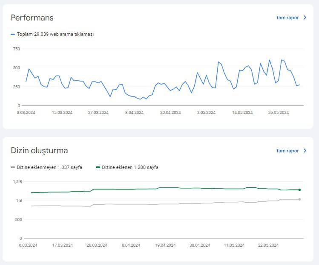This screenshot has width=319, height=265.
Task: Click the 26.05.2024 date label on Performans chart
Action: click(x=278, y=113)
